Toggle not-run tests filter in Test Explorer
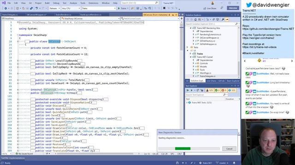Viewport: 295px width, 165px height. click(232, 90)
